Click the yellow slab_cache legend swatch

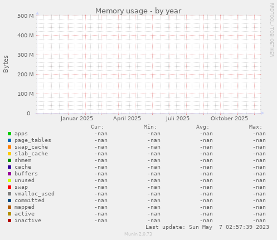[9, 154]
